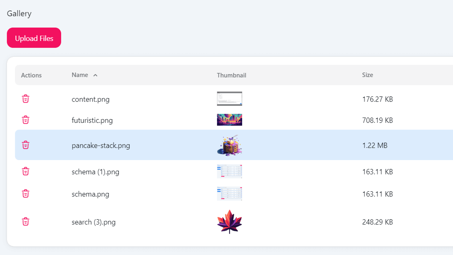Click the Actions column header
Viewport: 453px width, 255px height.
[x=31, y=75]
